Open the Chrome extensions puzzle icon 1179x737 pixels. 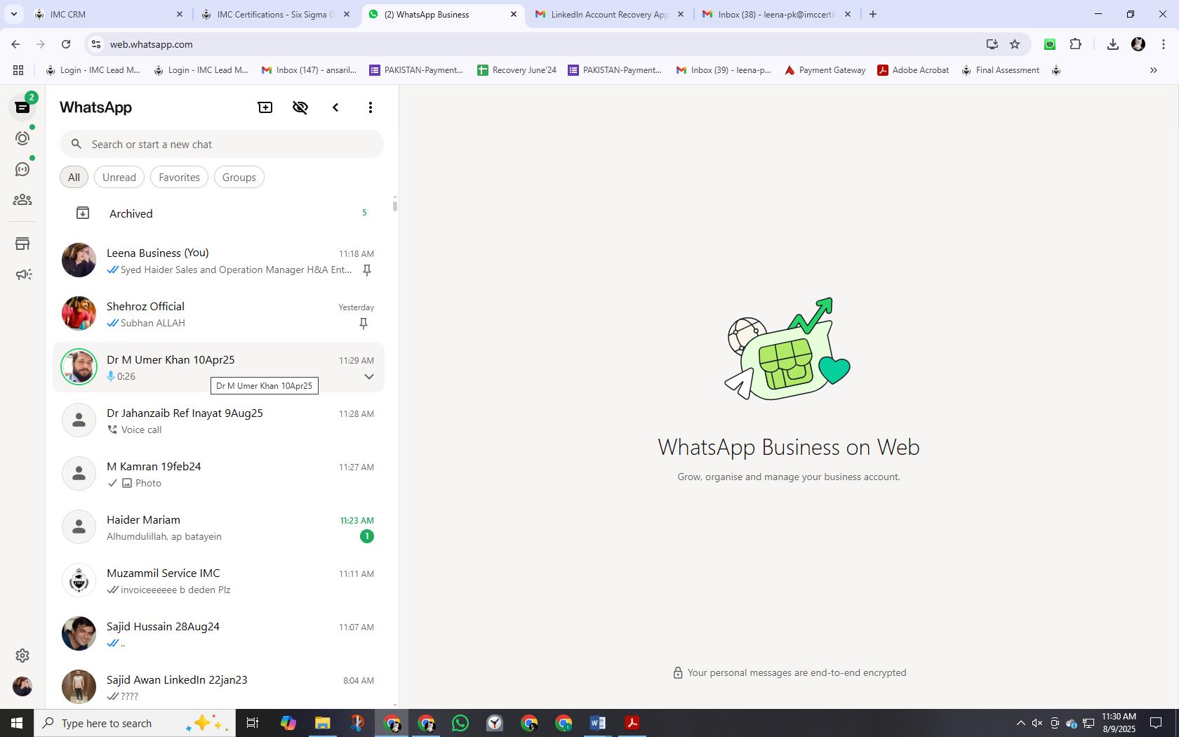(x=1075, y=44)
